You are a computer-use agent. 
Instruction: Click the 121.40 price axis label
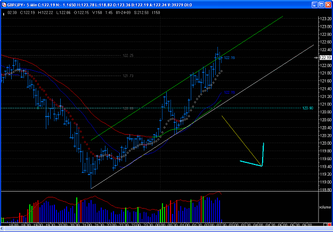point(326,89)
